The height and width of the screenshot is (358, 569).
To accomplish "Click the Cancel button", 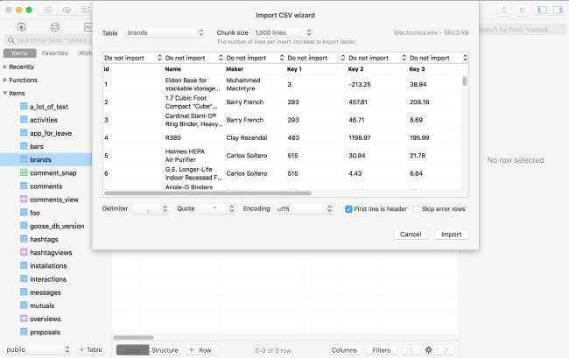I will (x=411, y=235).
